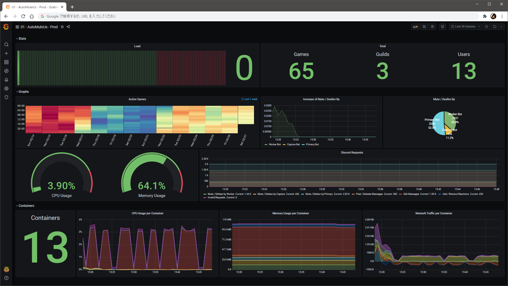This screenshot has height=286, width=508.
Task: Open Alerting bell icon in sidebar
Action: 6,80
